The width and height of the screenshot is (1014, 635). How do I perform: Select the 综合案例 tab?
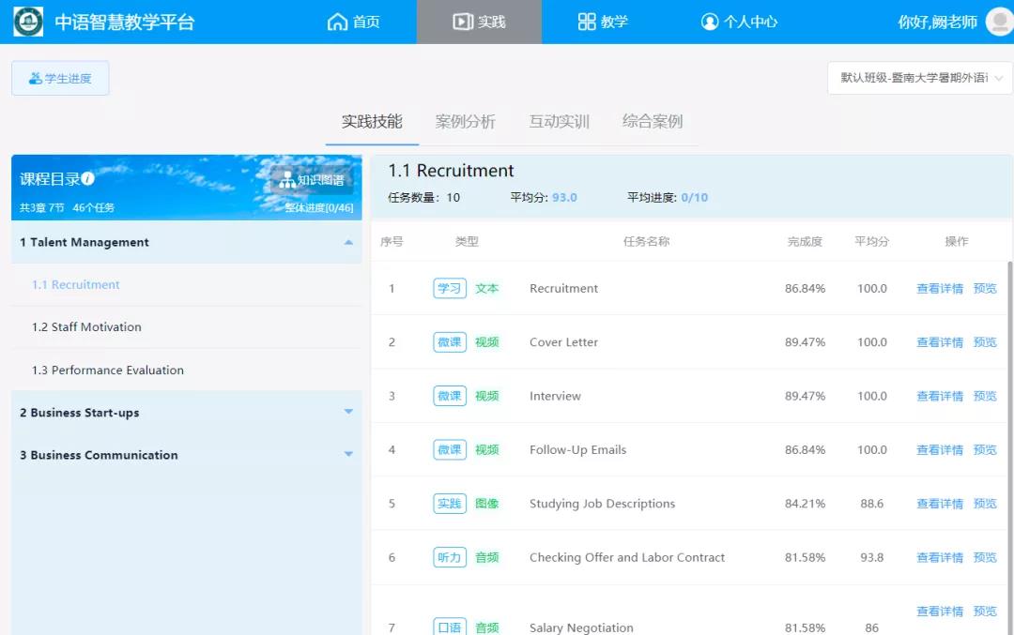(x=653, y=122)
